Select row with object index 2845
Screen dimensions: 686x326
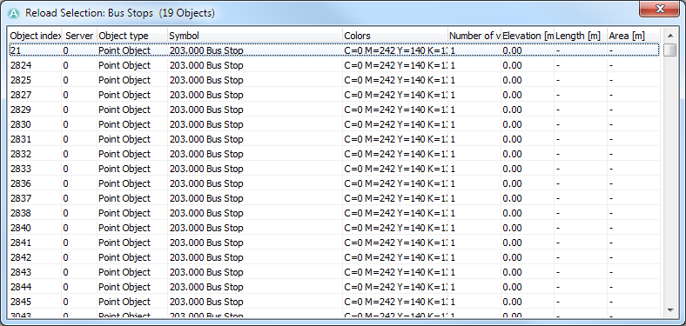point(333,302)
